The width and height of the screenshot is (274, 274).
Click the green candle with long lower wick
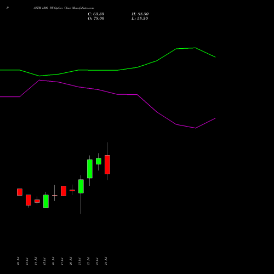pos(81,186)
